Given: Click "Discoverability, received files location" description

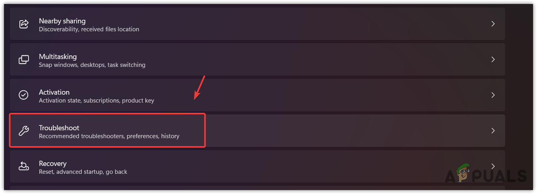Looking at the screenshot, I should pos(89,29).
